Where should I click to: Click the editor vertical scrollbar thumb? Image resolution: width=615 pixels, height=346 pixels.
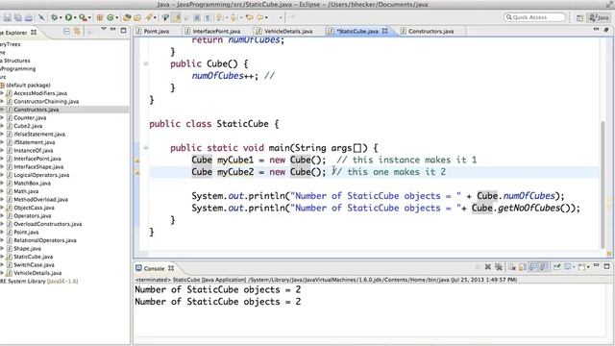tap(603, 184)
